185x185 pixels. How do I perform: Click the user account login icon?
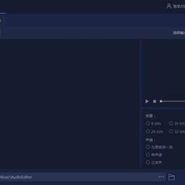169,6
